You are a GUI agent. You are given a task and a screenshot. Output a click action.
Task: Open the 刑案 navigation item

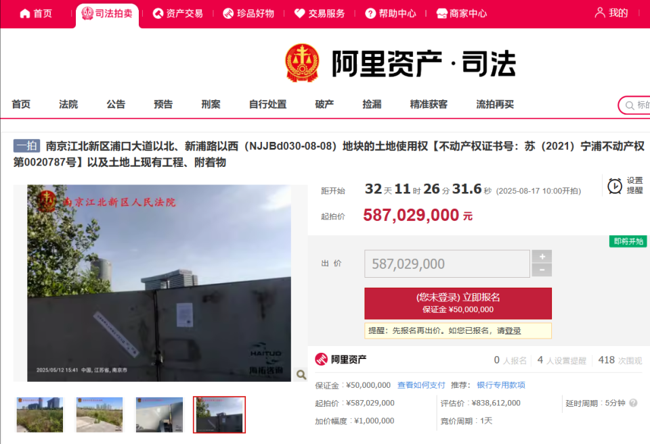pyautogui.click(x=211, y=104)
